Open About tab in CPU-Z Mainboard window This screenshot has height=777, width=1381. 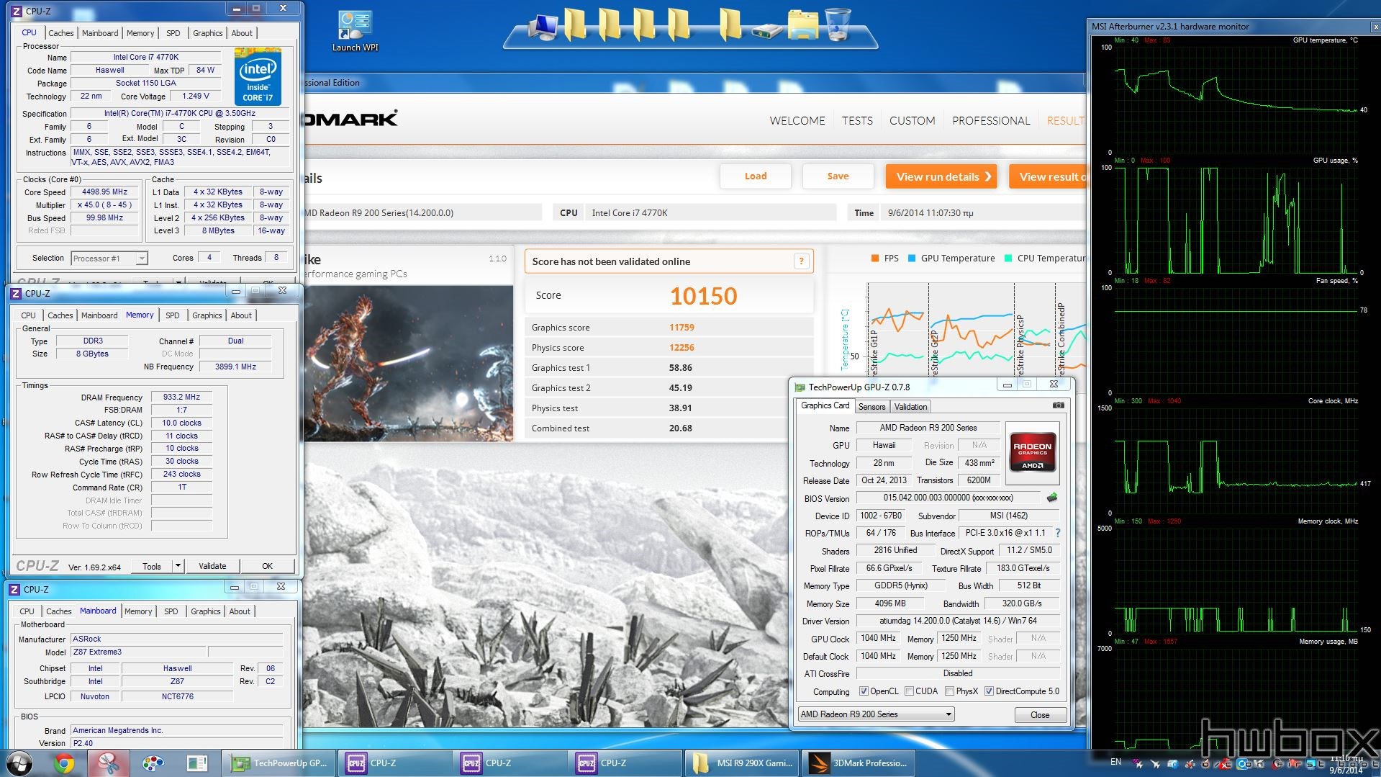pos(240,611)
